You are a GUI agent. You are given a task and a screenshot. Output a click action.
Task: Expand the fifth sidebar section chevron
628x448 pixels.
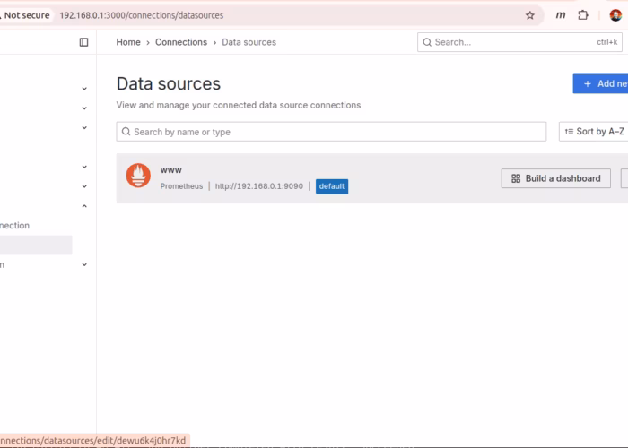[x=84, y=186]
